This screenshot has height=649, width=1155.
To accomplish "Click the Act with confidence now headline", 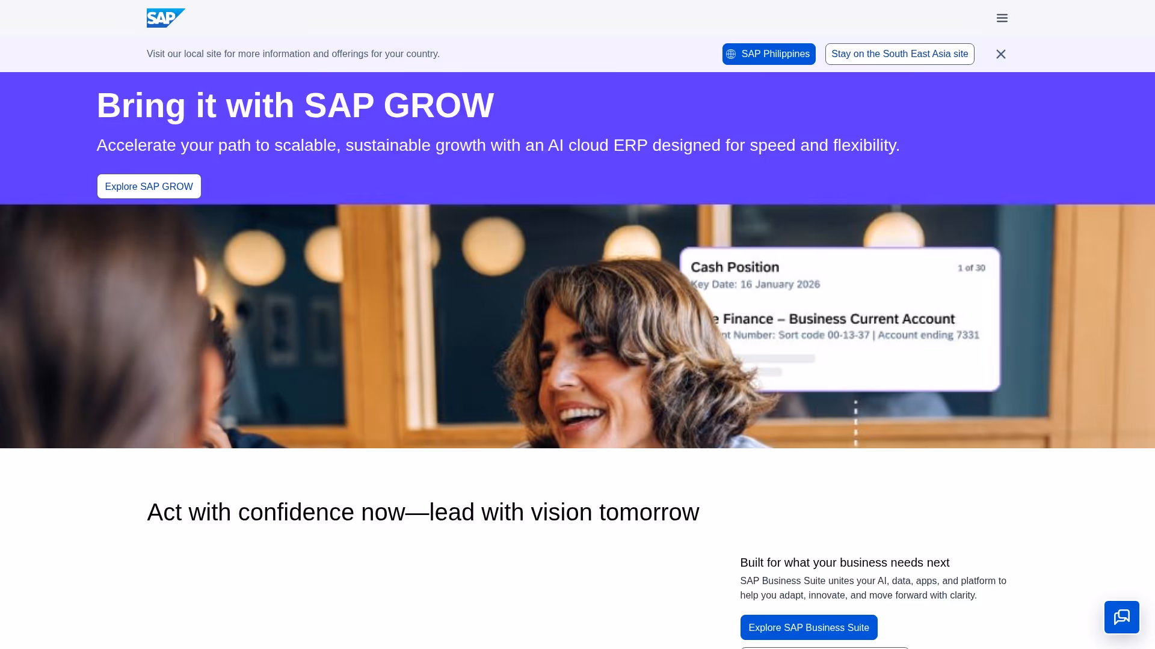I will tap(422, 512).
